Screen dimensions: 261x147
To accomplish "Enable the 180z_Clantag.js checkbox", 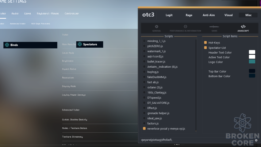I will [x=144, y=92].
